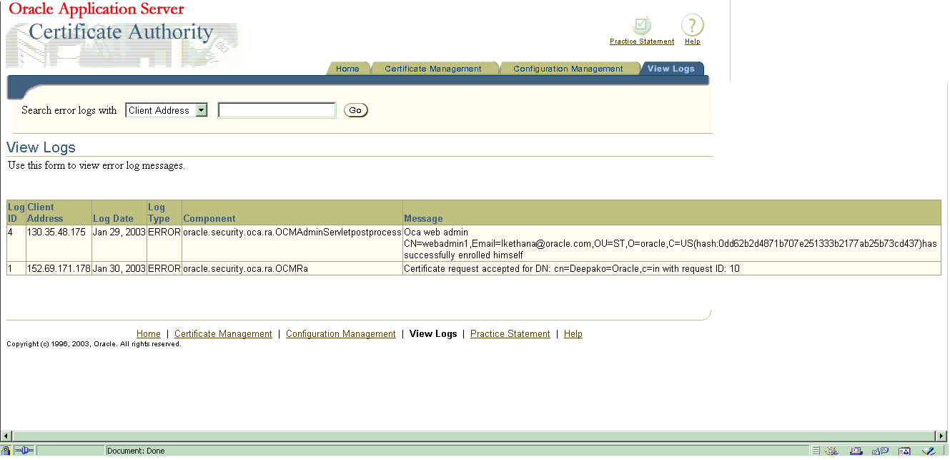Click the Help question mark icon

pyautogui.click(x=692, y=26)
